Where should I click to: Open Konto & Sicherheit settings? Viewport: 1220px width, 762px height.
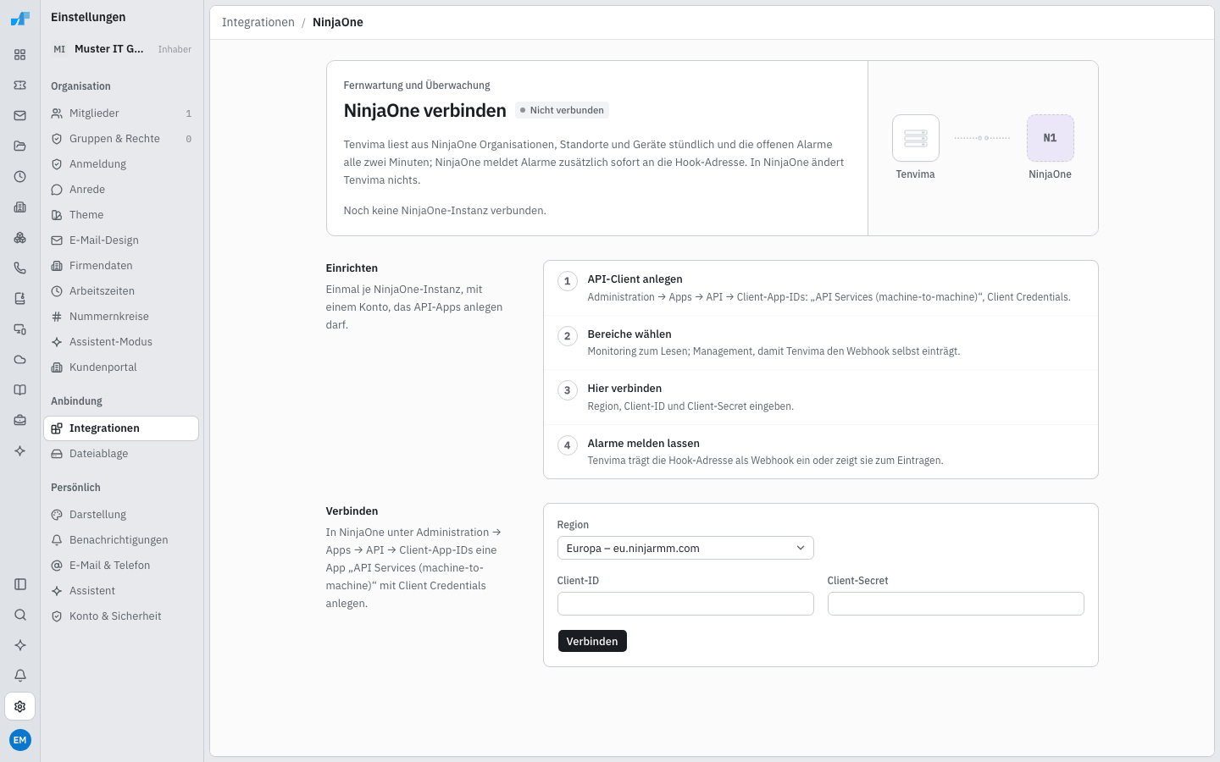(x=121, y=616)
